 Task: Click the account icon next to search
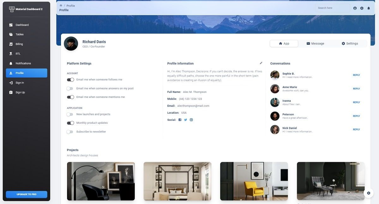coord(355,8)
